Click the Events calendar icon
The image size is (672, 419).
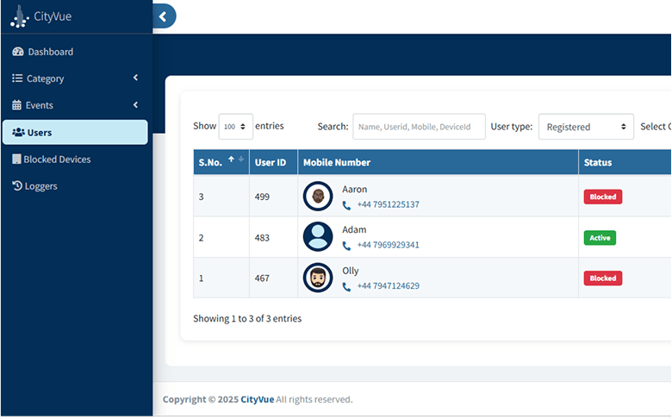(x=17, y=105)
